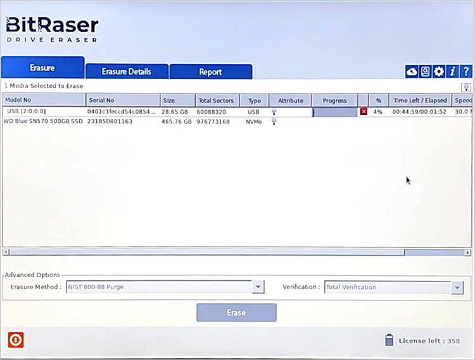Sort by Serial No column header
The width and height of the screenshot is (475, 360).
(123, 100)
